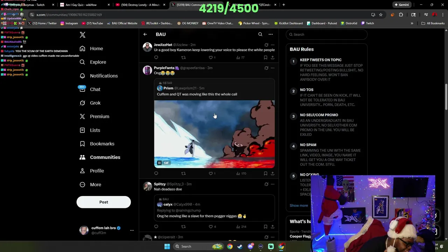Go back with the arrow beside BAU
This screenshot has height=252, width=448.
pyautogui.click(x=145, y=34)
